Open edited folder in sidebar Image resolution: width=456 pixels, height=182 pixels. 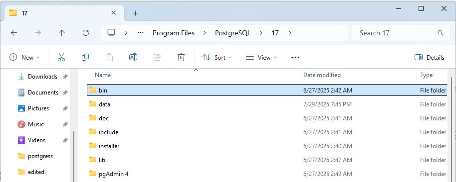coord(36,172)
